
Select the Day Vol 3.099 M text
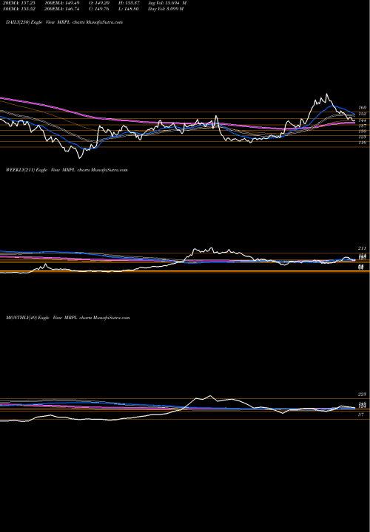pos(166,9)
